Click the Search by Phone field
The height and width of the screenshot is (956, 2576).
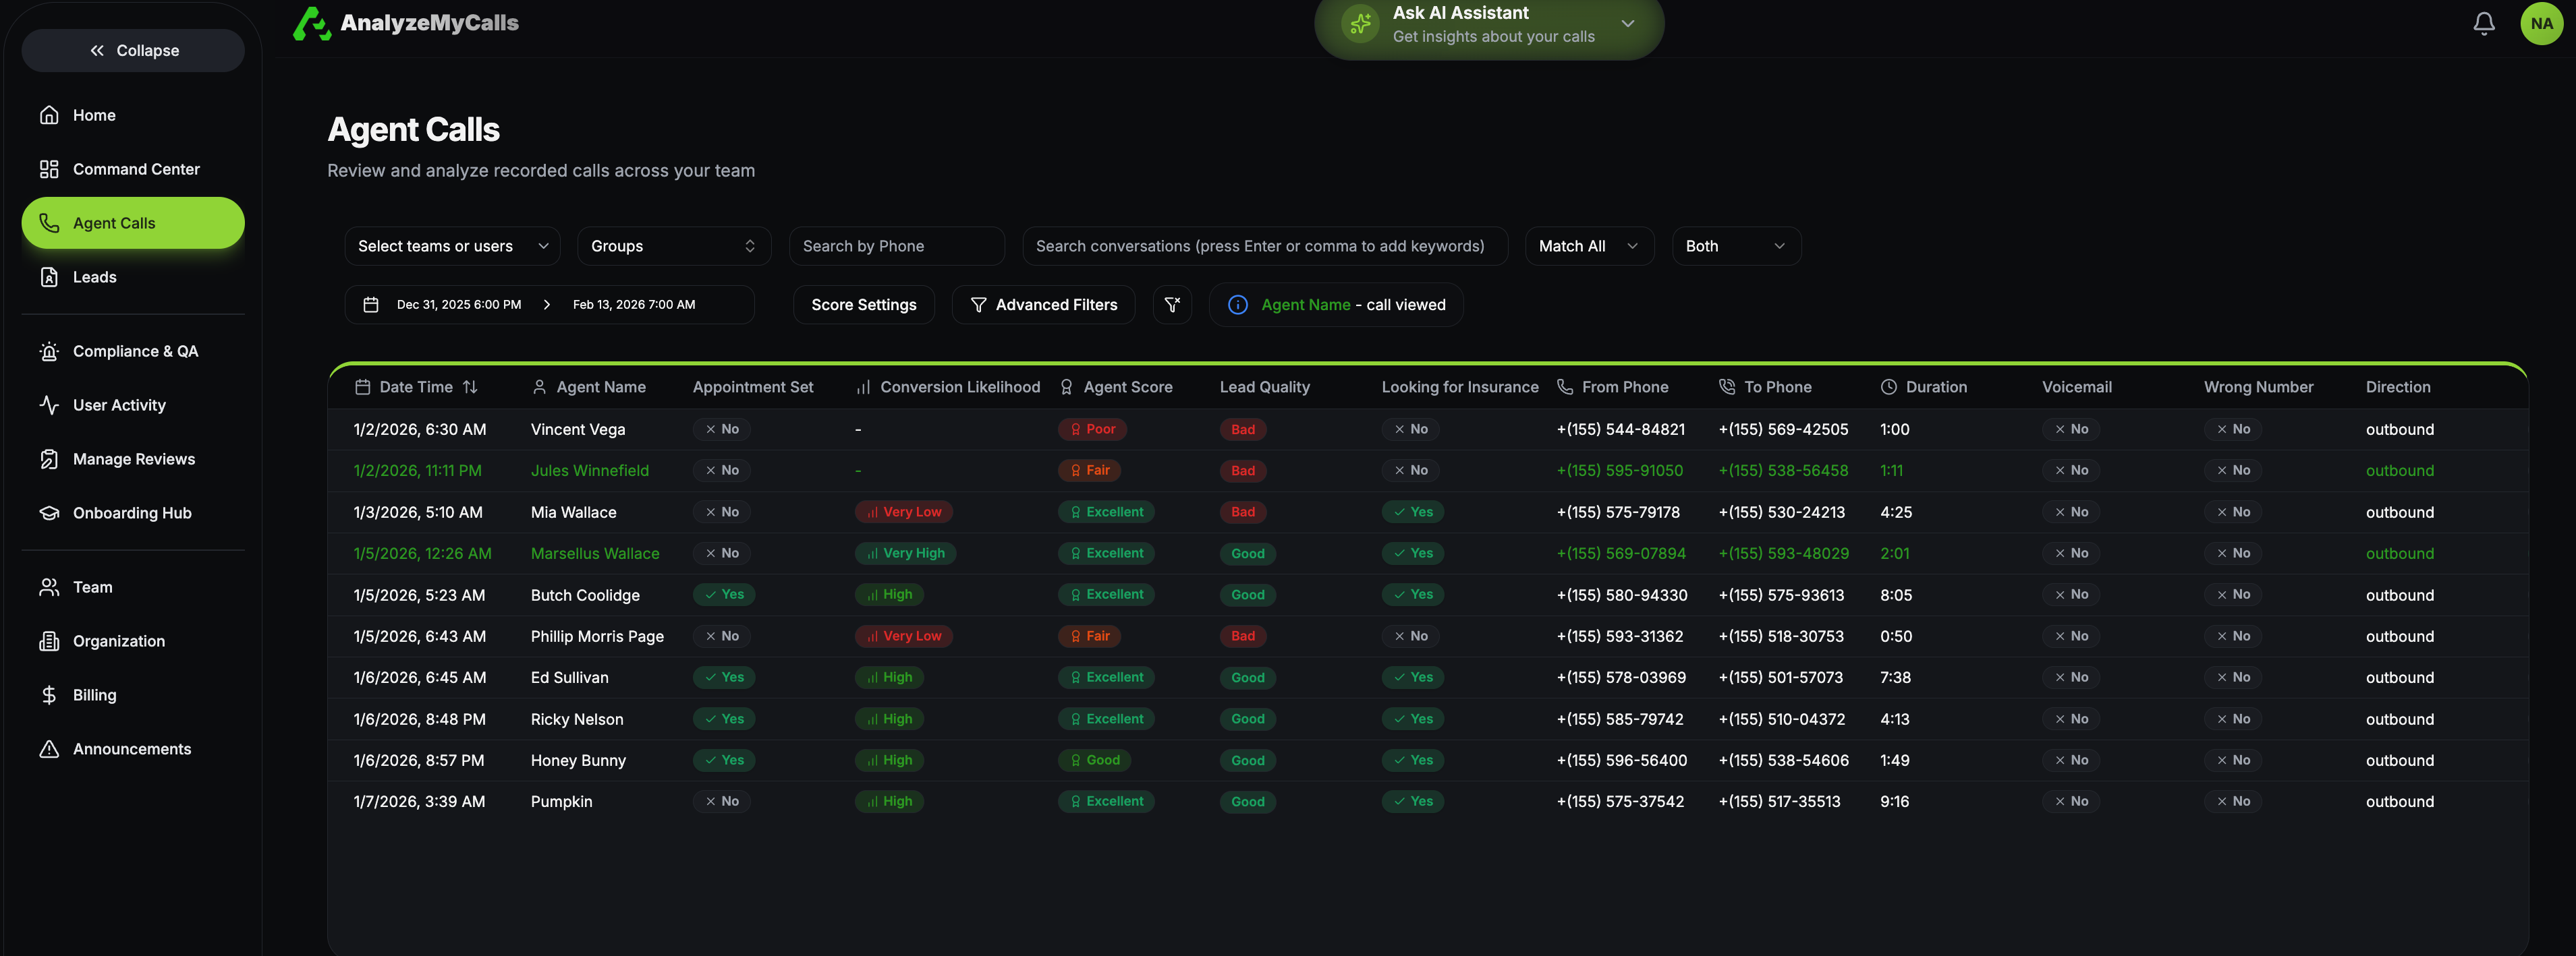coord(896,246)
